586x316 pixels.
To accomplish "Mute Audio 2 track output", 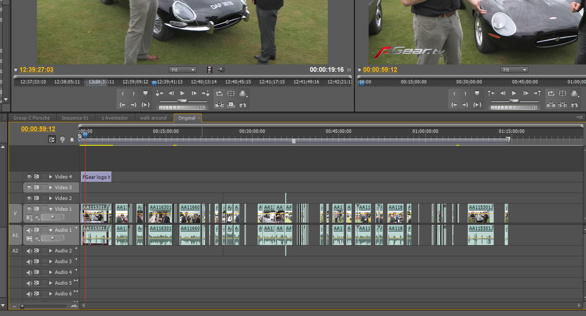I will (x=29, y=251).
